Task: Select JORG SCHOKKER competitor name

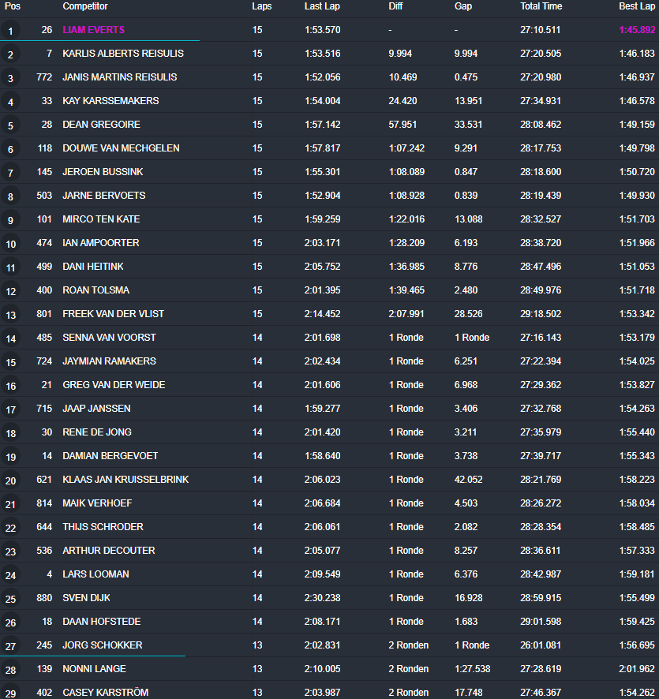Action: click(x=103, y=645)
